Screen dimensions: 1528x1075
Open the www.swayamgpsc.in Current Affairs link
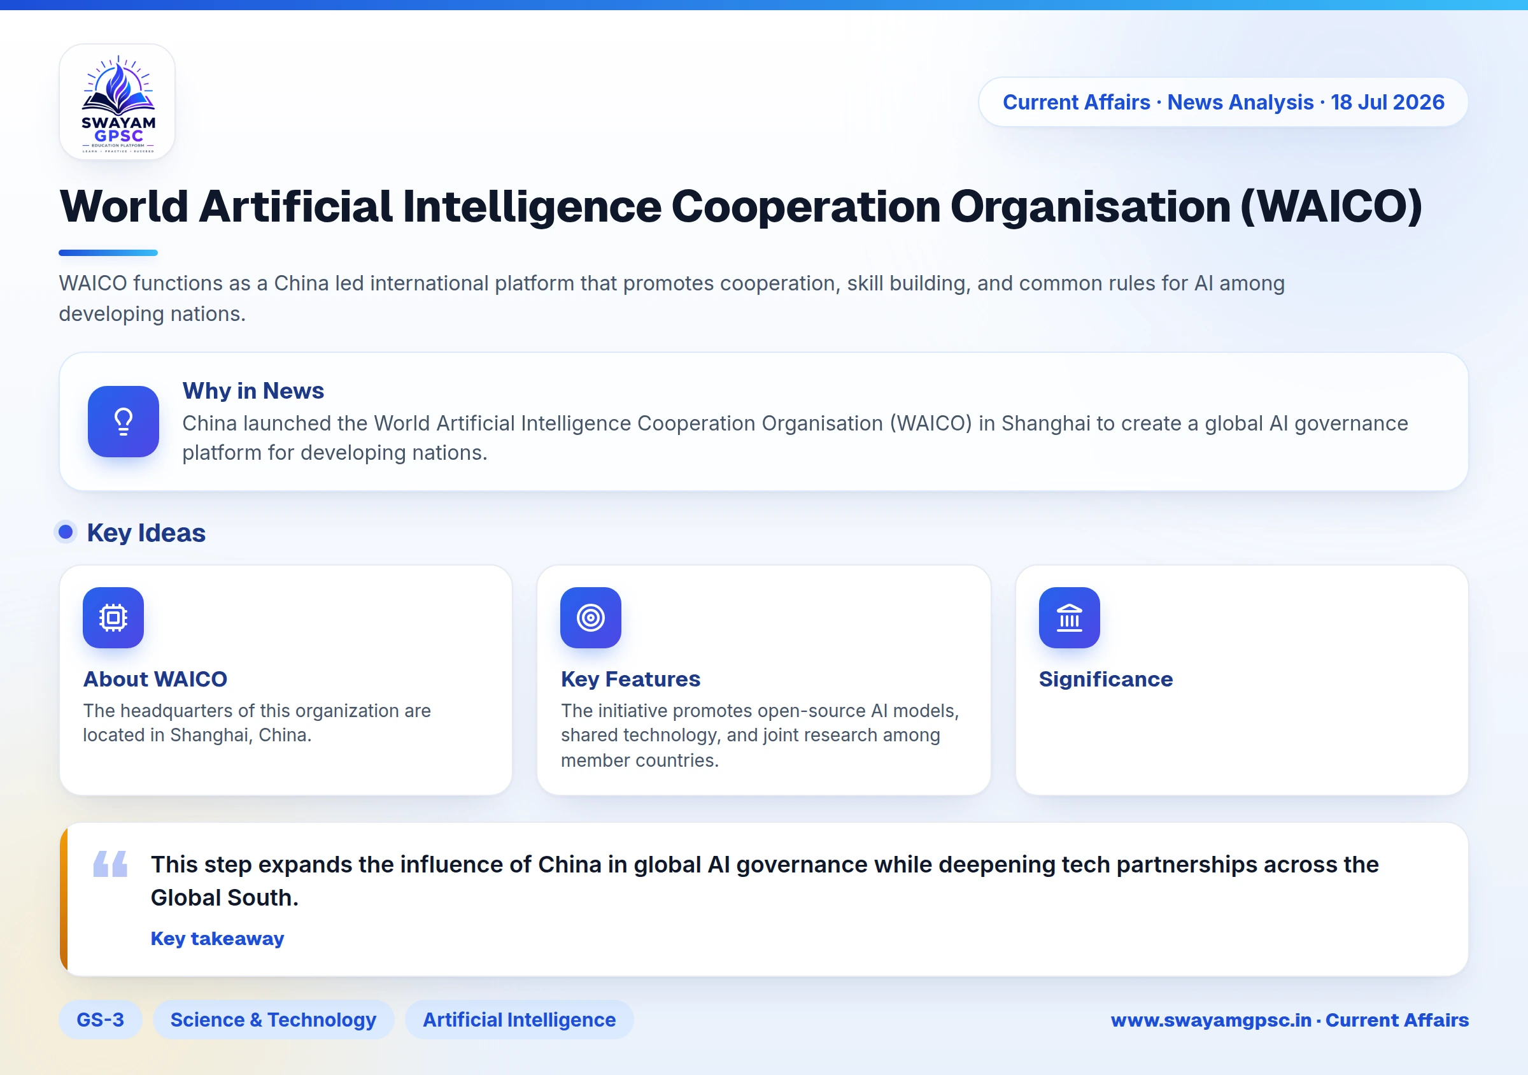tap(1290, 1020)
